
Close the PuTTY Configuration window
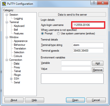point(103,3)
